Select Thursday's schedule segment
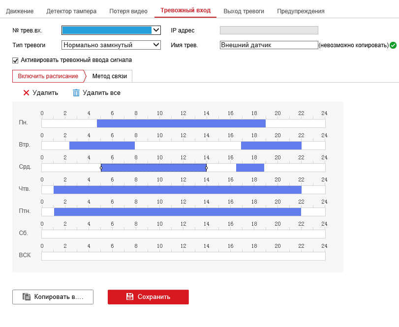This screenshot has width=399, height=327. tap(178, 190)
